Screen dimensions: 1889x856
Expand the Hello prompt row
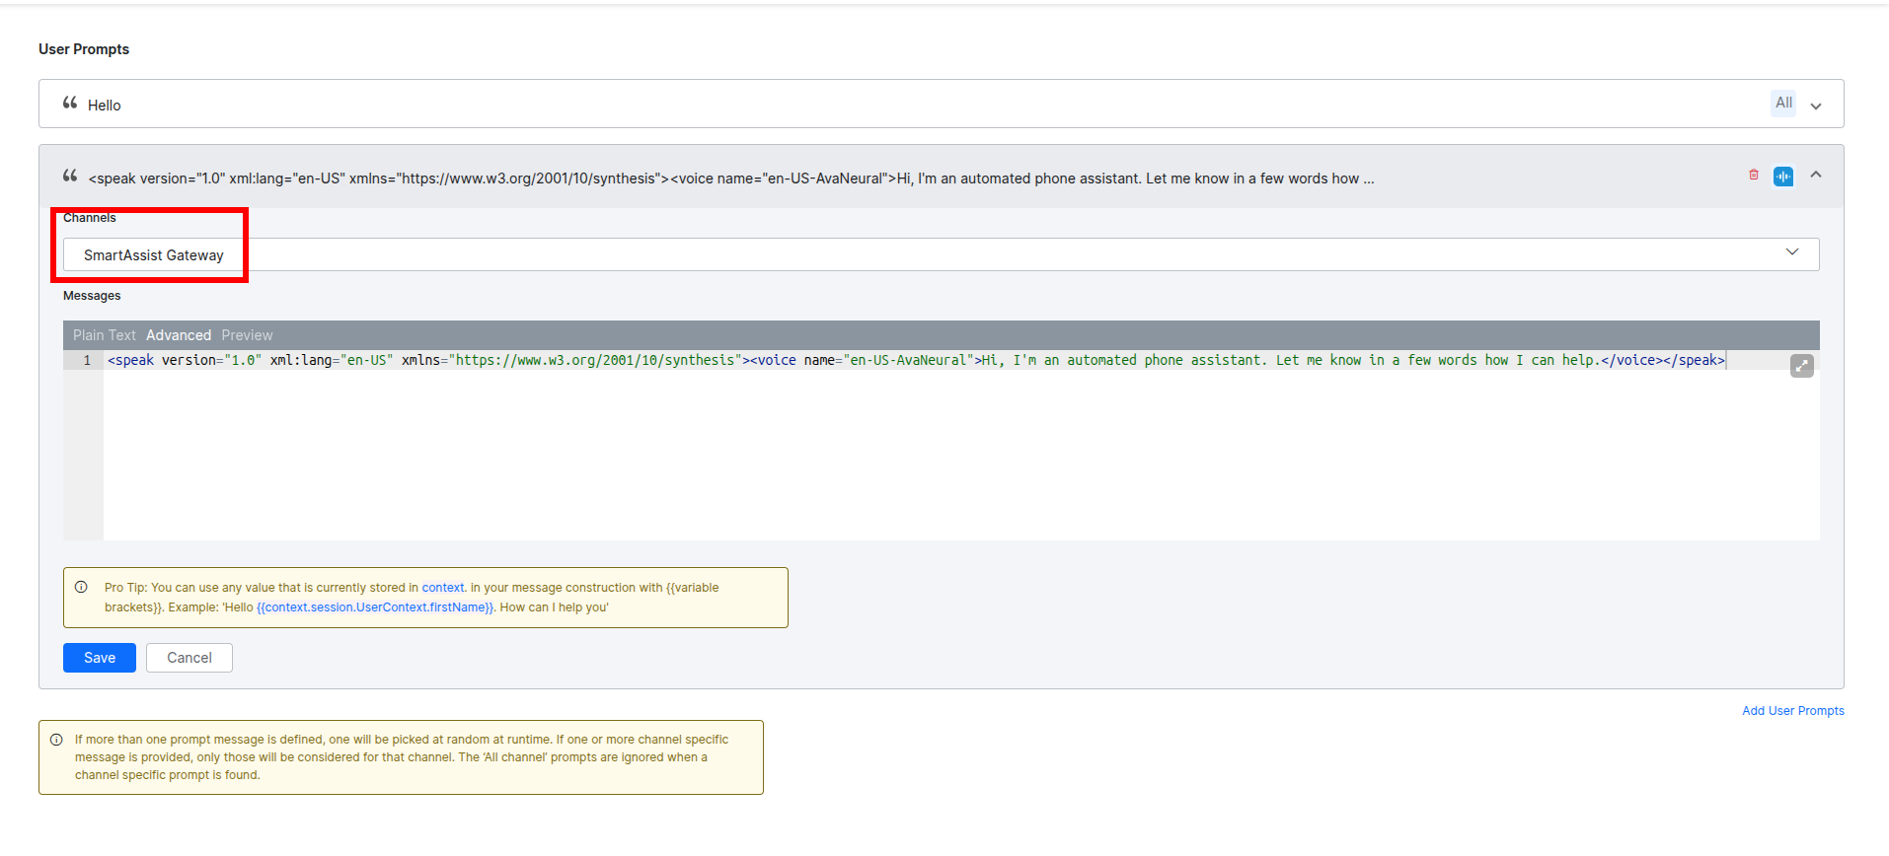pos(1816,106)
